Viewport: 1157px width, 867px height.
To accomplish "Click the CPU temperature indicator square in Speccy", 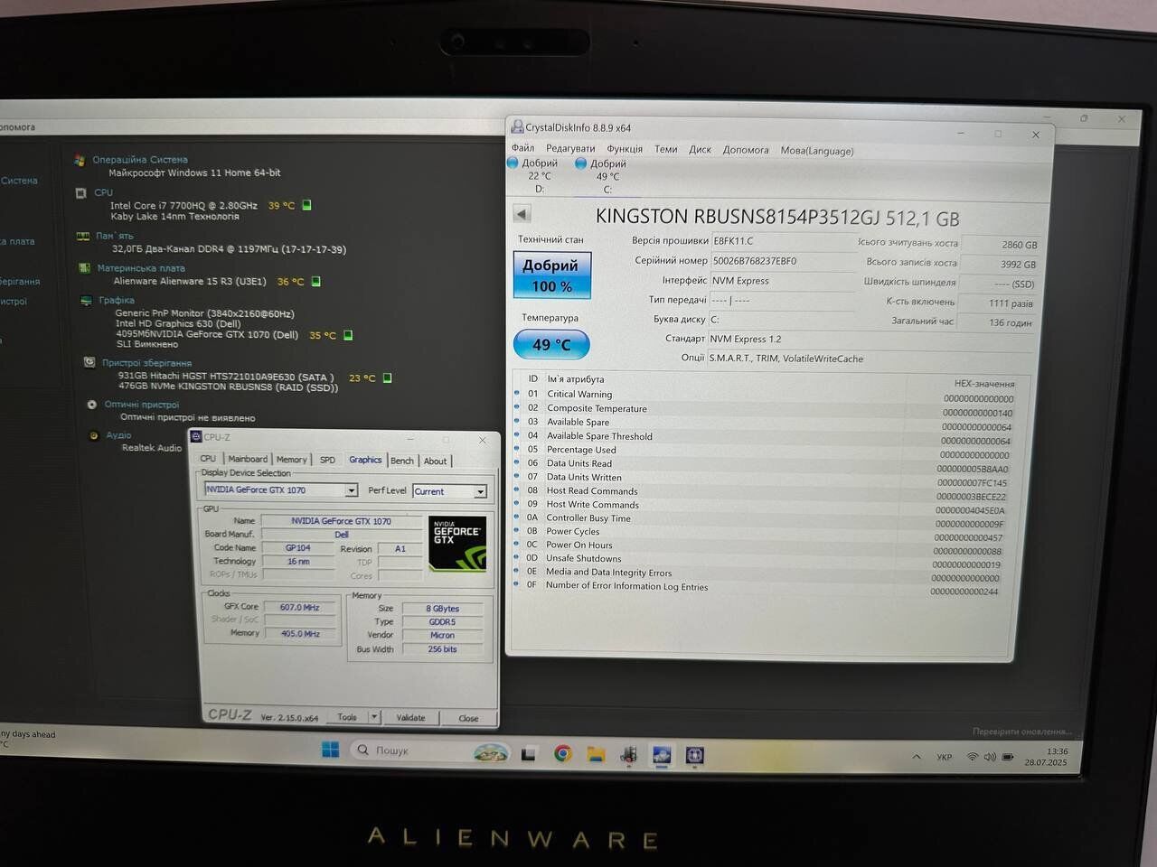I will 306,205.
